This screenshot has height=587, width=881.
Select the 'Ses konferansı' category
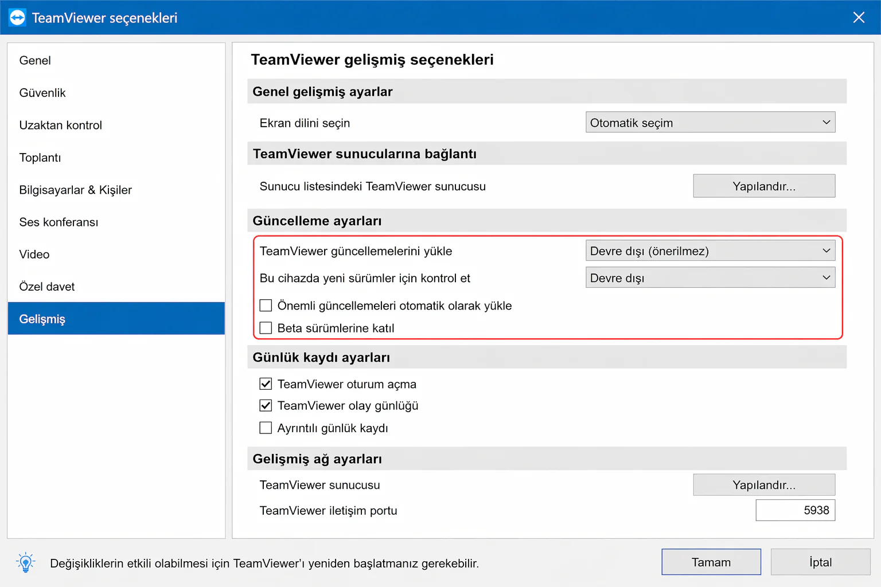point(59,222)
